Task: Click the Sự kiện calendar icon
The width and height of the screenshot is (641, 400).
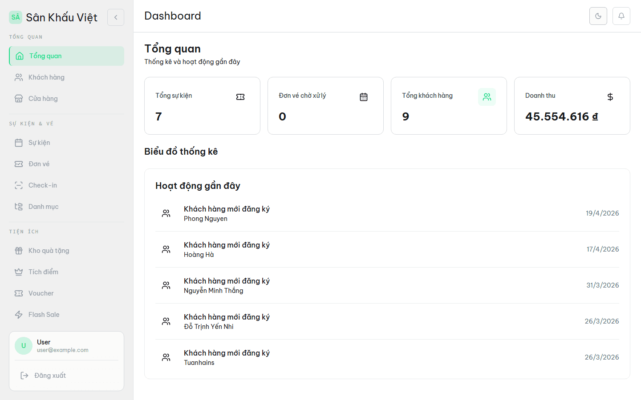Action: (19, 143)
